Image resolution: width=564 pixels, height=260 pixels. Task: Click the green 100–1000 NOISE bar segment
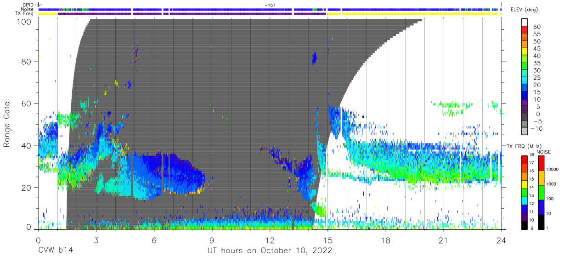pyautogui.click(x=541, y=193)
